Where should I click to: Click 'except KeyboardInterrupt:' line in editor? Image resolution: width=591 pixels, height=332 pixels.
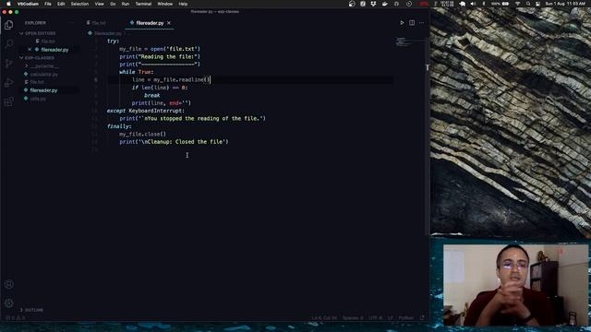pos(146,111)
